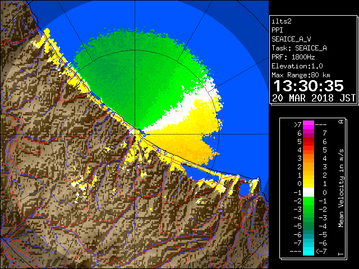The height and width of the screenshot is (269, 359).
Task: Click the 13:30:35 timestamp
Action: point(309,86)
